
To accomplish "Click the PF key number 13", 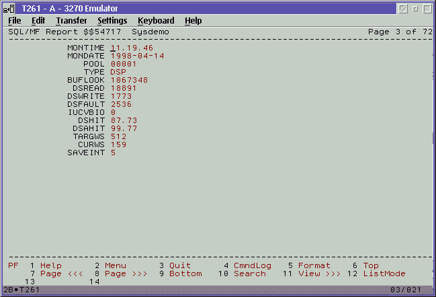I will (x=30, y=282).
